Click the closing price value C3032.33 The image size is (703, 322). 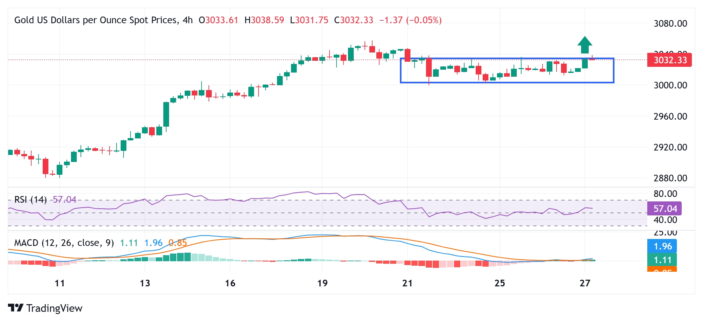point(353,20)
